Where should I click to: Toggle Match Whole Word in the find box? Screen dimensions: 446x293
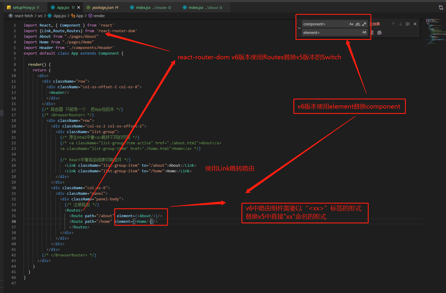point(357,24)
